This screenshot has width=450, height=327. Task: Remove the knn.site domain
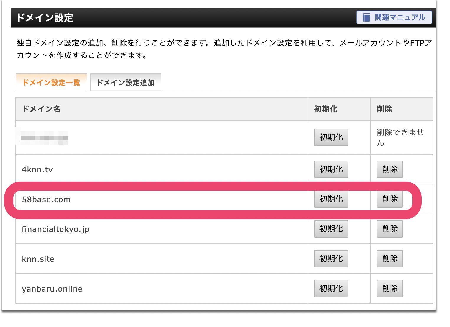[389, 259]
